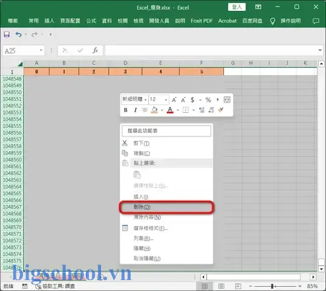
Task: Click the Format Painter brush icon
Action: 221,110
